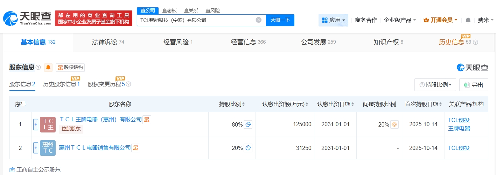
Task: Select the 查老板 search tab
Action: pyautogui.click(x=169, y=10)
